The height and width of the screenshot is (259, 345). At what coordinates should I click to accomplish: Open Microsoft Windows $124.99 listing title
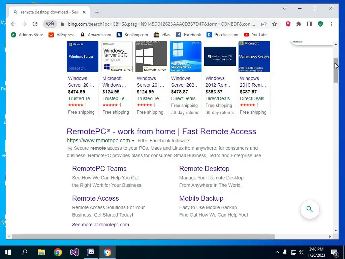coord(114,82)
